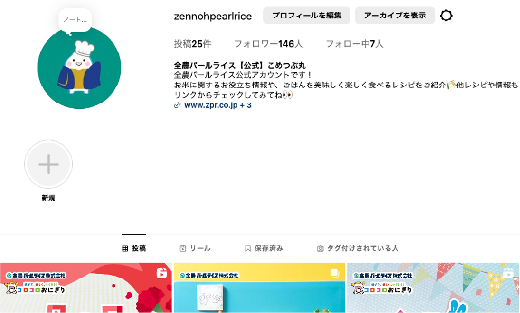Switch to the 保存済み tab

click(264, 249)
